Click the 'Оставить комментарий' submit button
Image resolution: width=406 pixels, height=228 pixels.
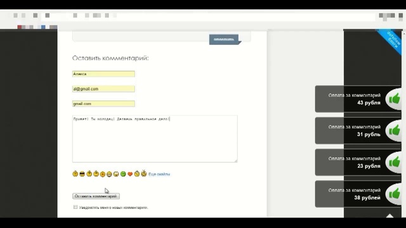pos(96,196)
